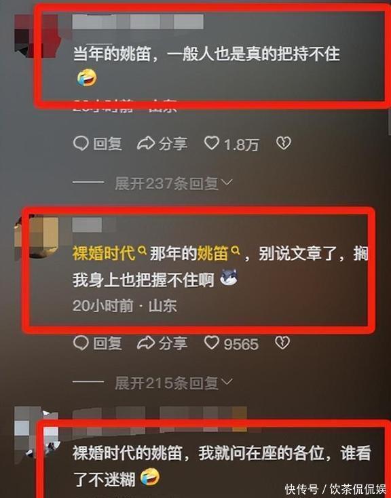This screenshot has width=391, height=498.
Task: Dislike the second comment via broken heart
Action: pyautogui.click(x=282, y=343)
